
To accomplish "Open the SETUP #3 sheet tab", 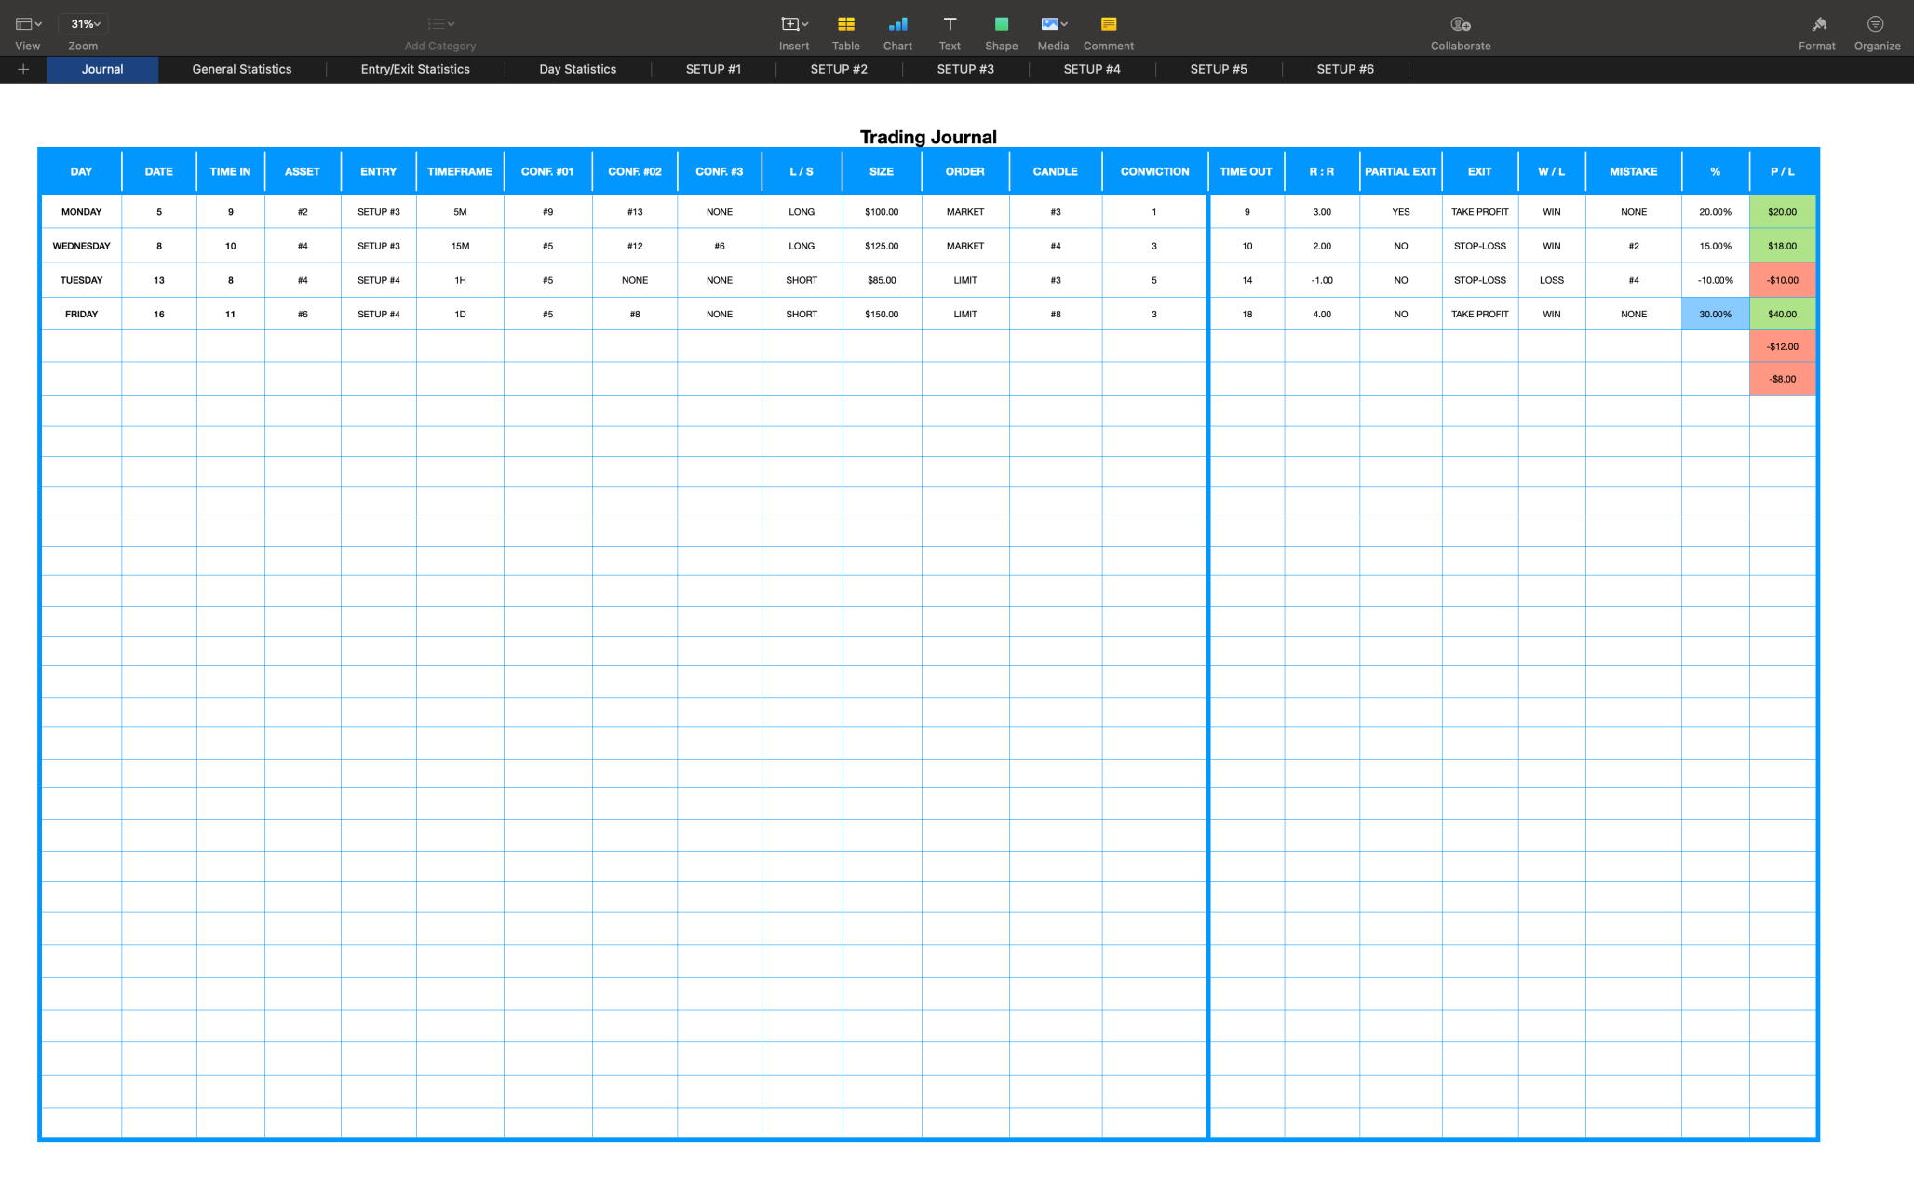I will [964, 69].
